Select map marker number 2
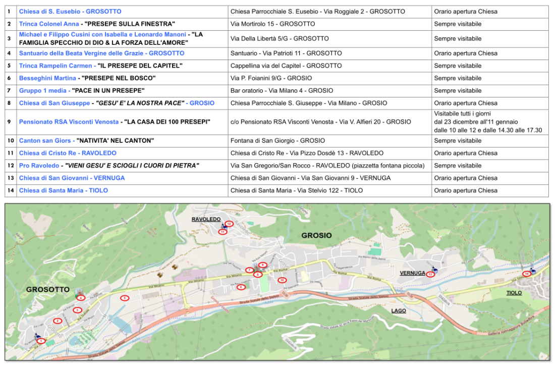555x366 pixels. (x=58, y=321)
